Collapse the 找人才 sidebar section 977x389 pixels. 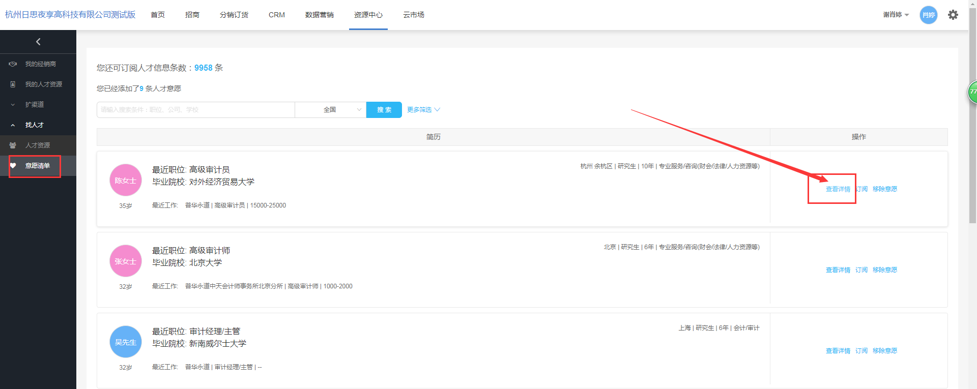coord(34,125)
